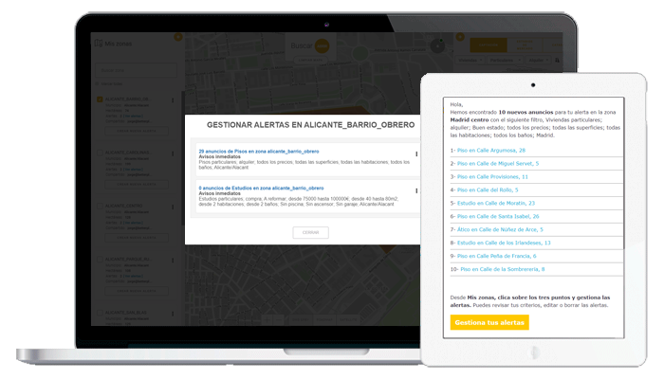
Task: Open three-dot menu for Estudios alert
Action: [x=416, y=191]
